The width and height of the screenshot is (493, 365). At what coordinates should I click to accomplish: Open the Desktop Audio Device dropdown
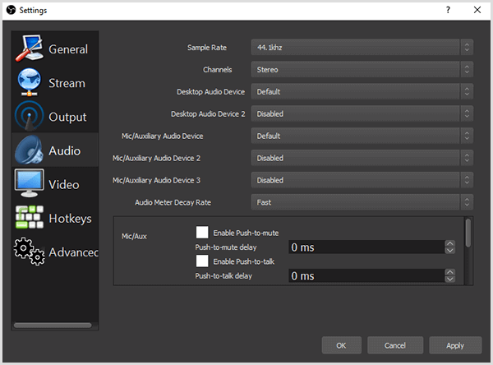362,91
